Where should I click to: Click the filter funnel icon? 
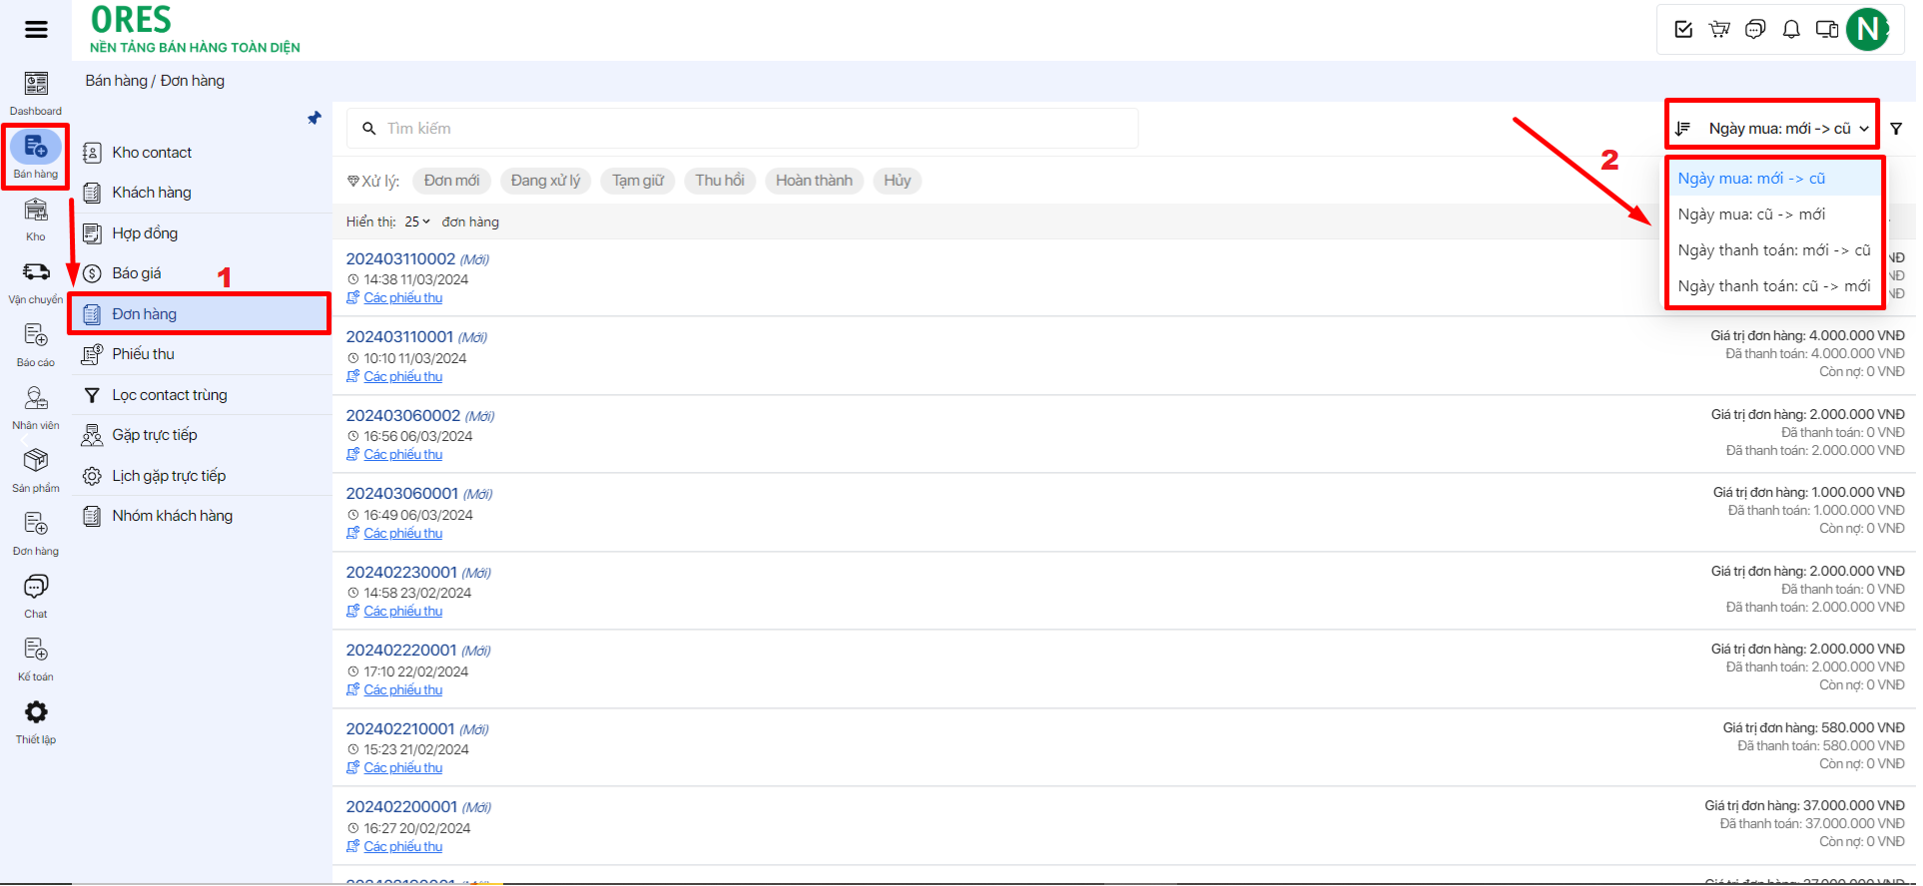(1896, 129)
